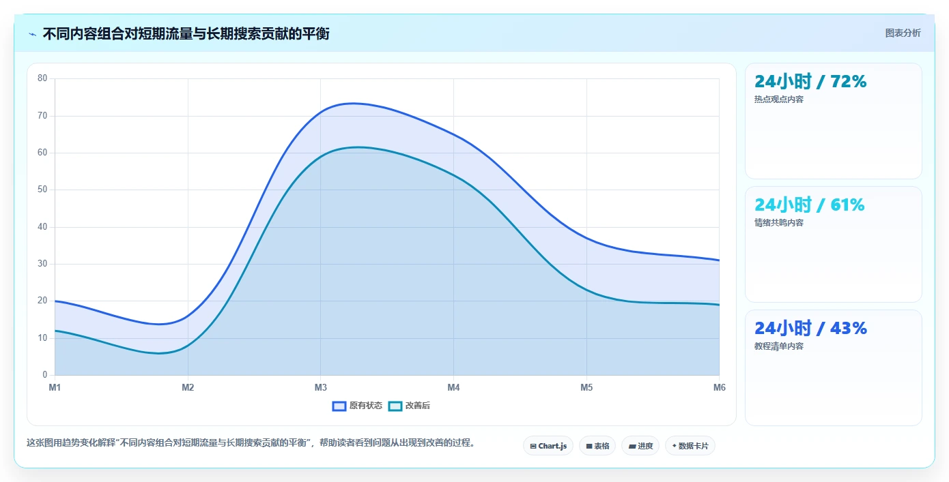Screen dimensions: 949x482
Task: Select the Chart.js tag button
Action: click(548, 446)
